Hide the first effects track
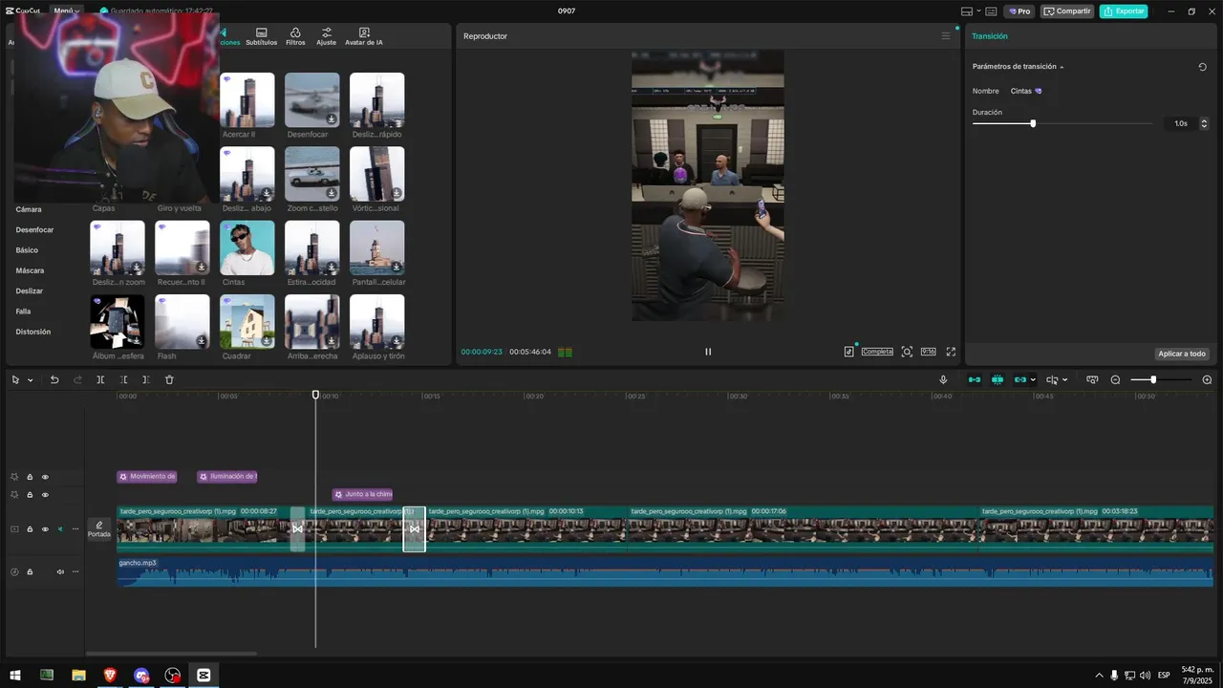The width and height of the screenshot is (1223, 688). [x=45, y=477]
